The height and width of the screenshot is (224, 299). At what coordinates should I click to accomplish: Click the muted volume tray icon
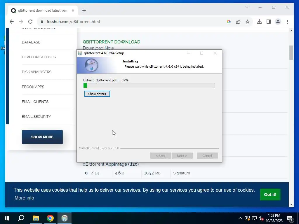tap(261, 218)
